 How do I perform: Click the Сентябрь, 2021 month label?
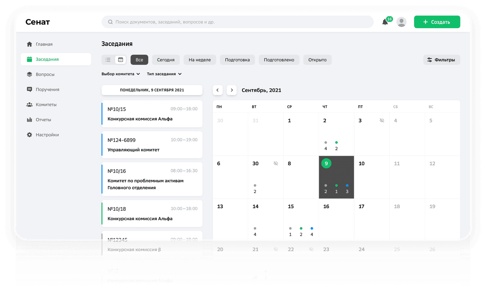(261, 90)
